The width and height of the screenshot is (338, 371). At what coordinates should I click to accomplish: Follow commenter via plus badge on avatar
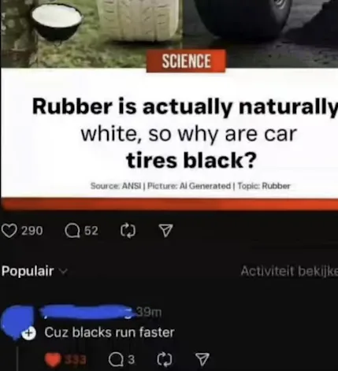coord(29,333)
